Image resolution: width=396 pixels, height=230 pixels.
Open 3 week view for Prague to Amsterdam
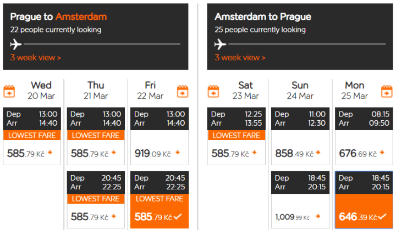point(35,57)
